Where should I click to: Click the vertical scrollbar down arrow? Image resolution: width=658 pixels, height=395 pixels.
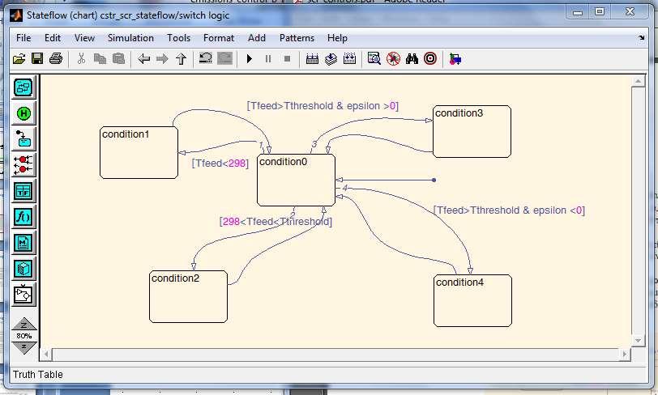(639, 341)
